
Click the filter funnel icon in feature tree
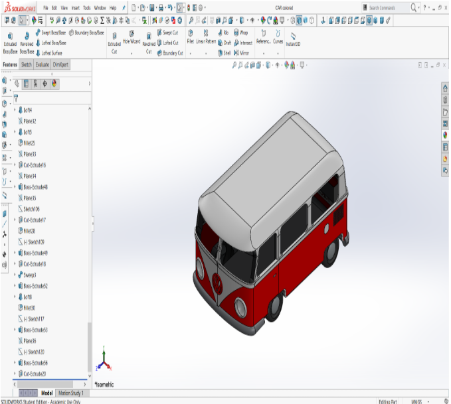point(16,98)
